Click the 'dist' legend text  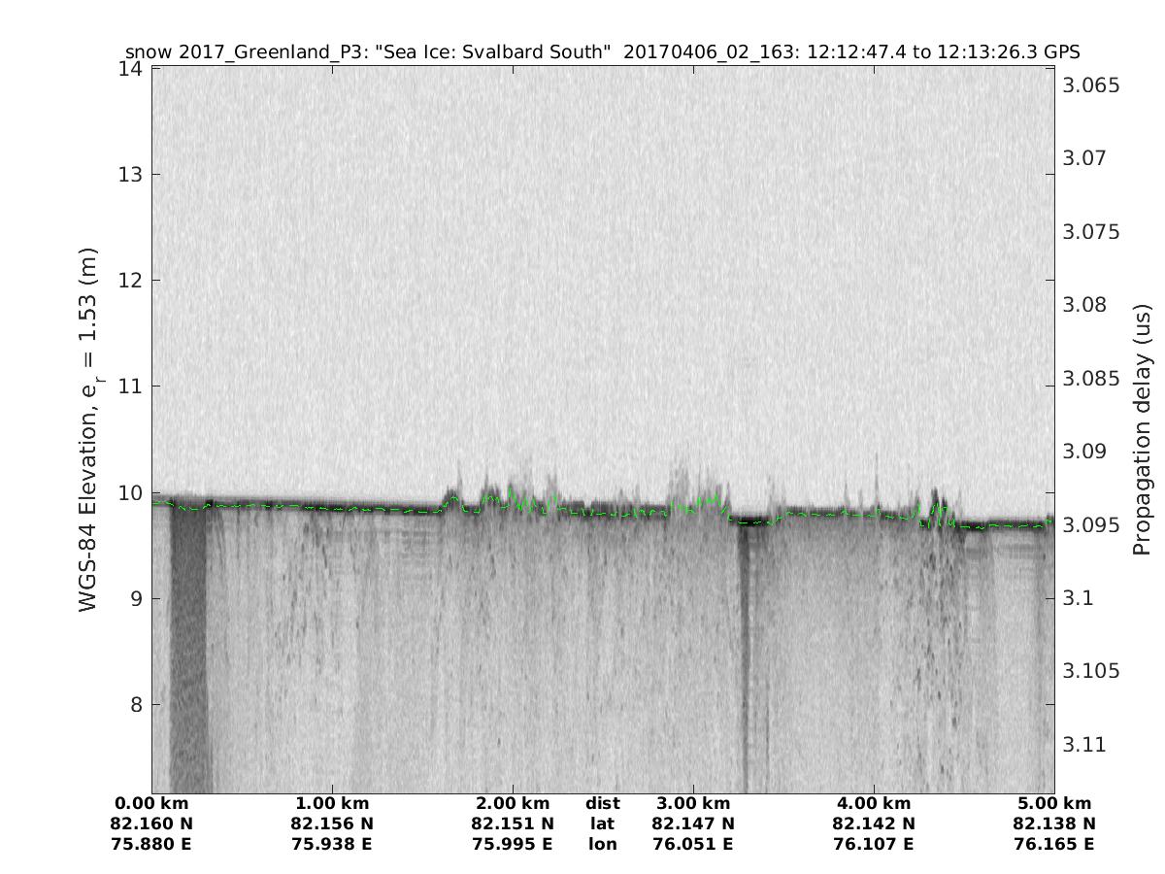pyautogui.click(x=602, y=803)
